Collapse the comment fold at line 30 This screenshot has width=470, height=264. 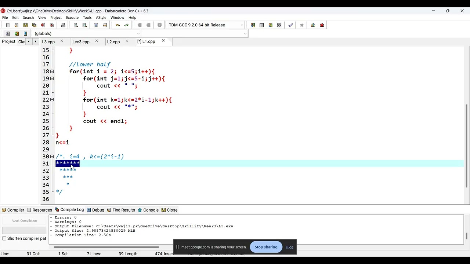coord(52,157)
